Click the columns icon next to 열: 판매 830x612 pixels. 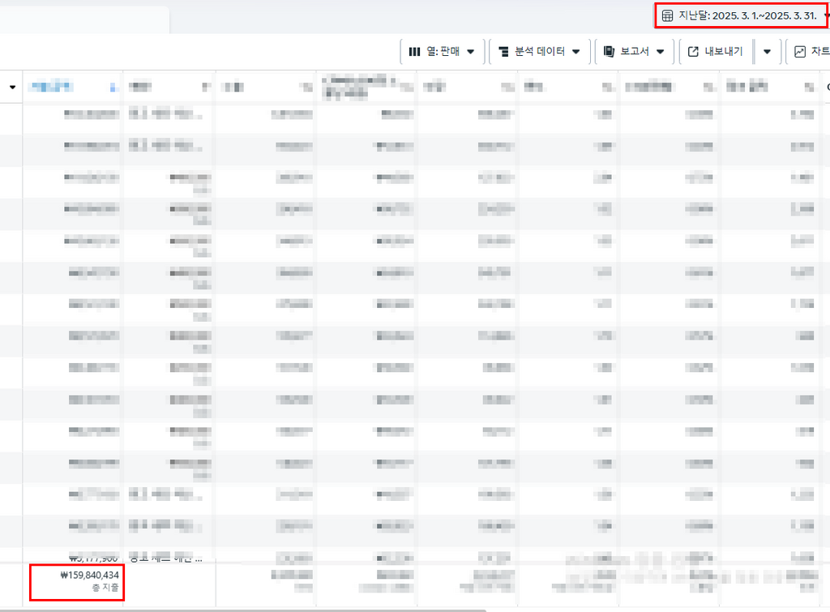tap(414, 52)
